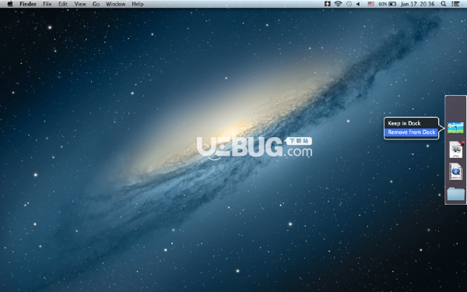Screen dimensions: 467x292
Task: Click the 60% battery status indicator
Action: pyautogui.click(x=387, y=4)
